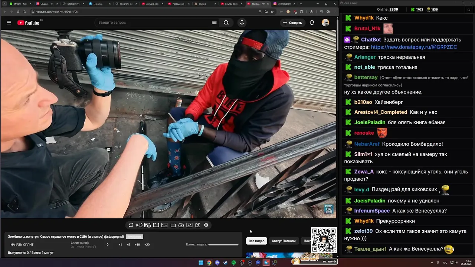
Task: Open the Windows Start menu
Action: 201,263
